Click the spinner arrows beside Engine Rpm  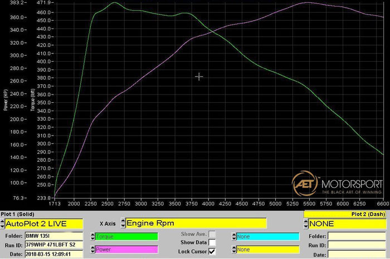121,223
